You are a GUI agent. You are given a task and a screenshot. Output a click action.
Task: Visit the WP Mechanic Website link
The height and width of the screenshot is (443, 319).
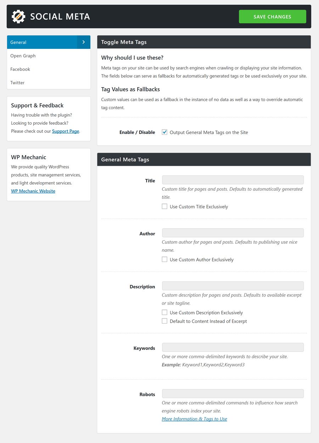pos(33,191)
